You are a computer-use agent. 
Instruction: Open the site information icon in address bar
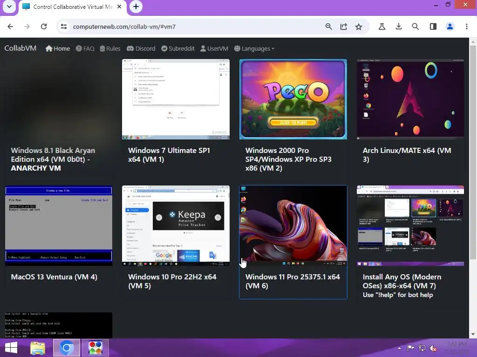64,26
